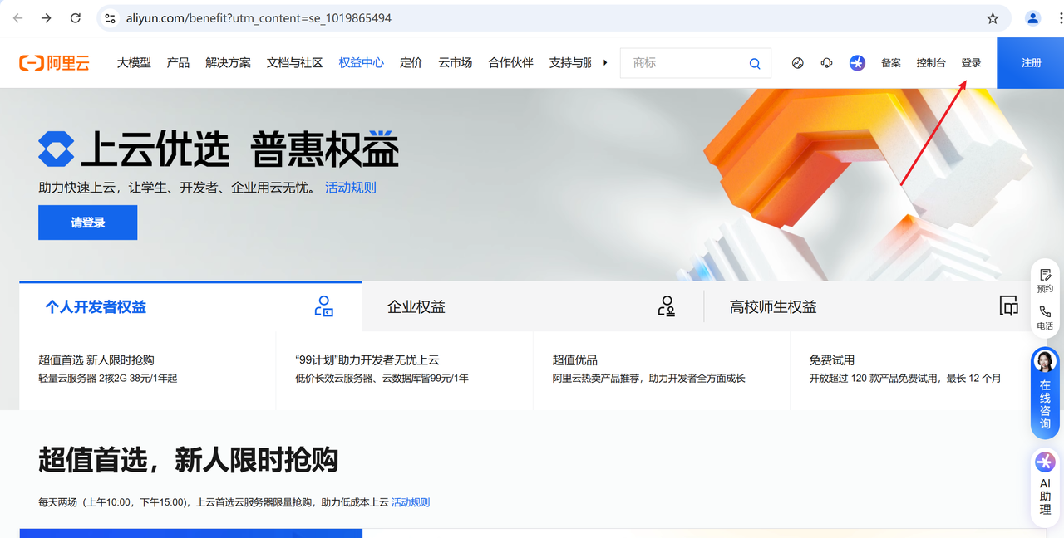
Task: Switch to the 个人开发者权益 tab
Action: tap(190, 306)
